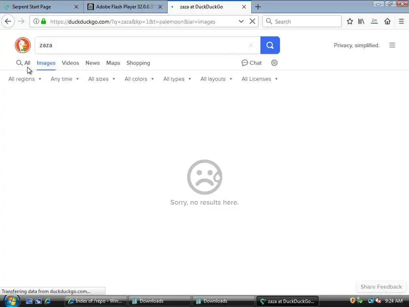This screenshot has width=409, height=307.
Task: Open the URL history dropdown arrow
Action: [x=241, y=22]
